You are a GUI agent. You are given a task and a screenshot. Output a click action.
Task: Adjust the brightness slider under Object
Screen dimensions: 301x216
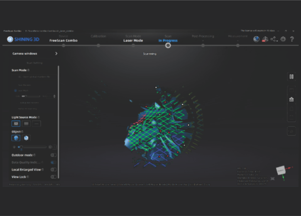pos(21,147)
